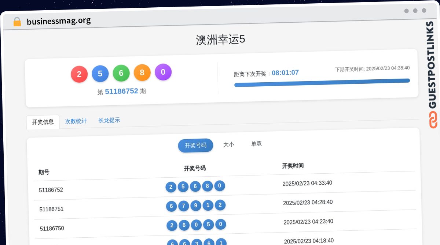Choose ball 5 in table row 51186750
Viewport: 440px width, 245px height.
click(208, 225)
